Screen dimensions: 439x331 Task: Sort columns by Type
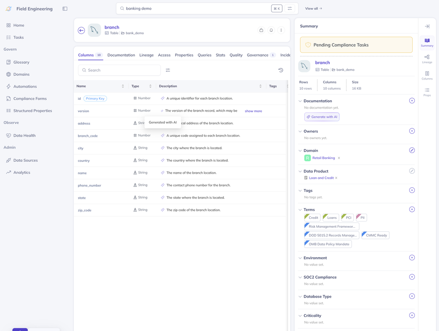(x=150, y=86)
